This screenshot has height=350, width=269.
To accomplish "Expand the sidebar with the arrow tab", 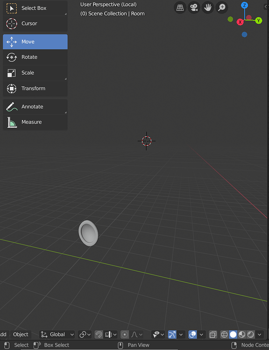I will point(266,7).
